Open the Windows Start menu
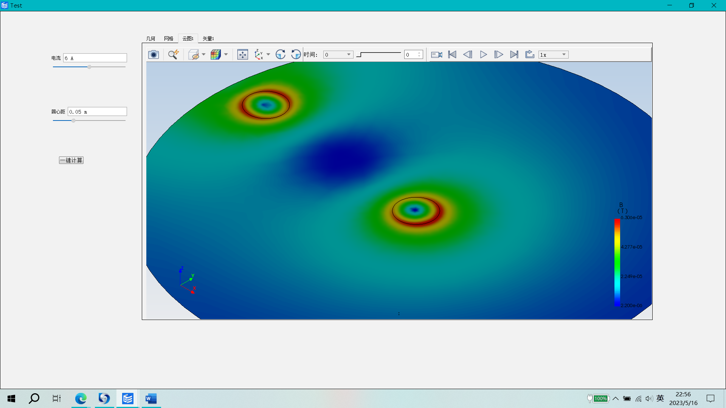This screenshot has height=408, width=726. point(11,399)
